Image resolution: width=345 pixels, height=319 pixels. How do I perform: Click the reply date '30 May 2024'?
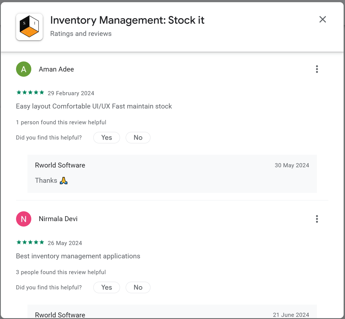pyautogui.click(x=292, y=165)
